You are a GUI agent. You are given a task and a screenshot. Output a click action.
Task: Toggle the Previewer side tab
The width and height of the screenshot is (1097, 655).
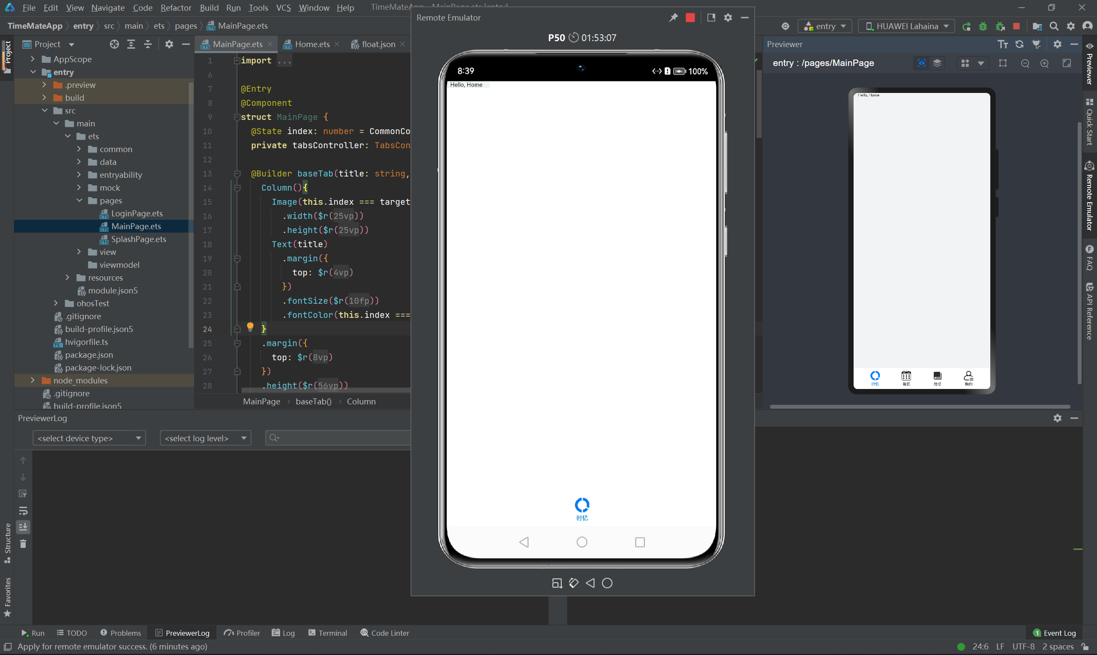coord(1089,64)
